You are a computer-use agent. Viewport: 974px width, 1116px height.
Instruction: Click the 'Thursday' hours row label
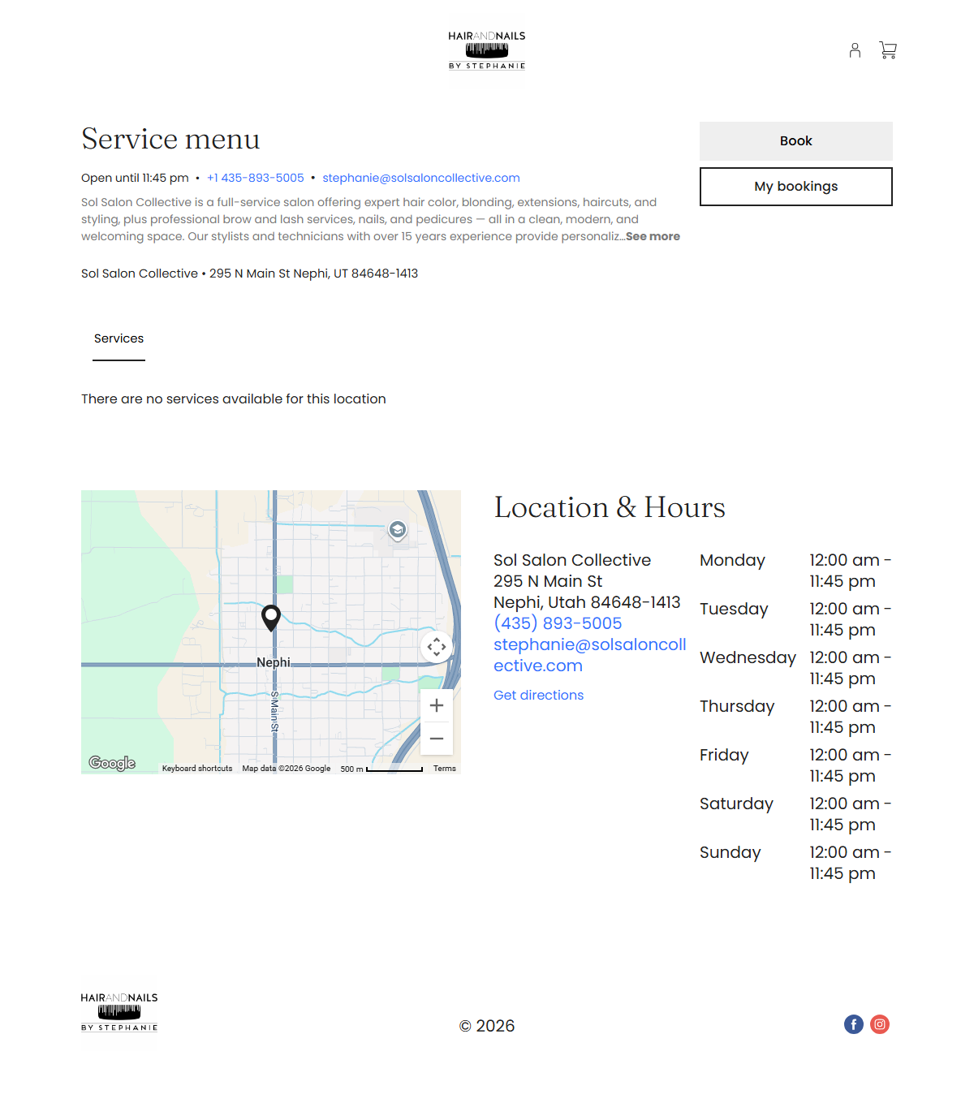[x=737, y=706]
